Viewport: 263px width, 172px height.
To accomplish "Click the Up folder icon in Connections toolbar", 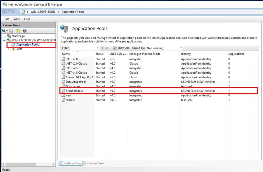I will tap(18, 31).
